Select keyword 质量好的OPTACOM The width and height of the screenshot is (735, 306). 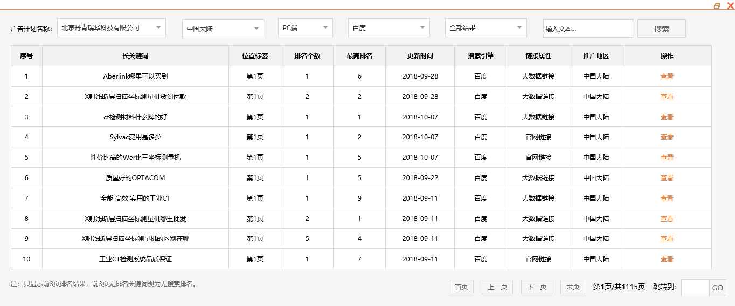coord(135,178)
